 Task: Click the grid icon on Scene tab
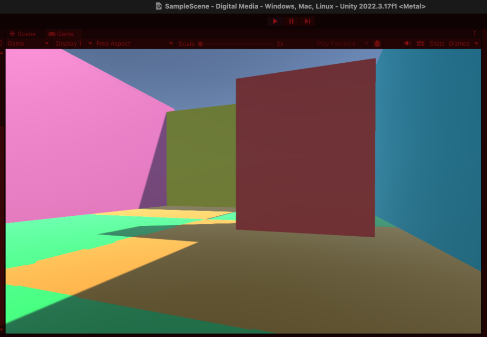(x=13, y=34)
